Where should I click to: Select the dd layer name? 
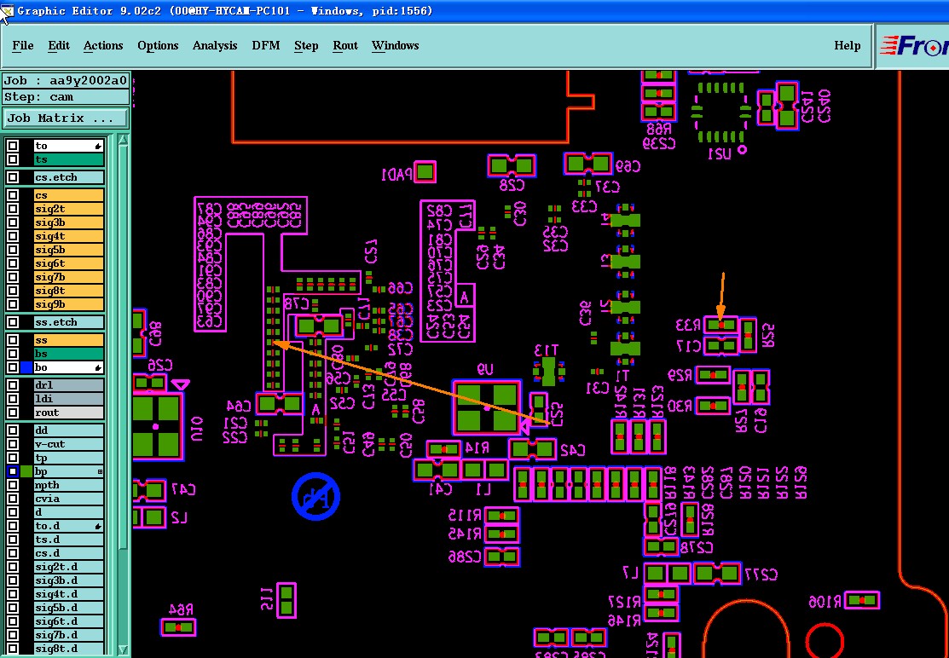69,430
